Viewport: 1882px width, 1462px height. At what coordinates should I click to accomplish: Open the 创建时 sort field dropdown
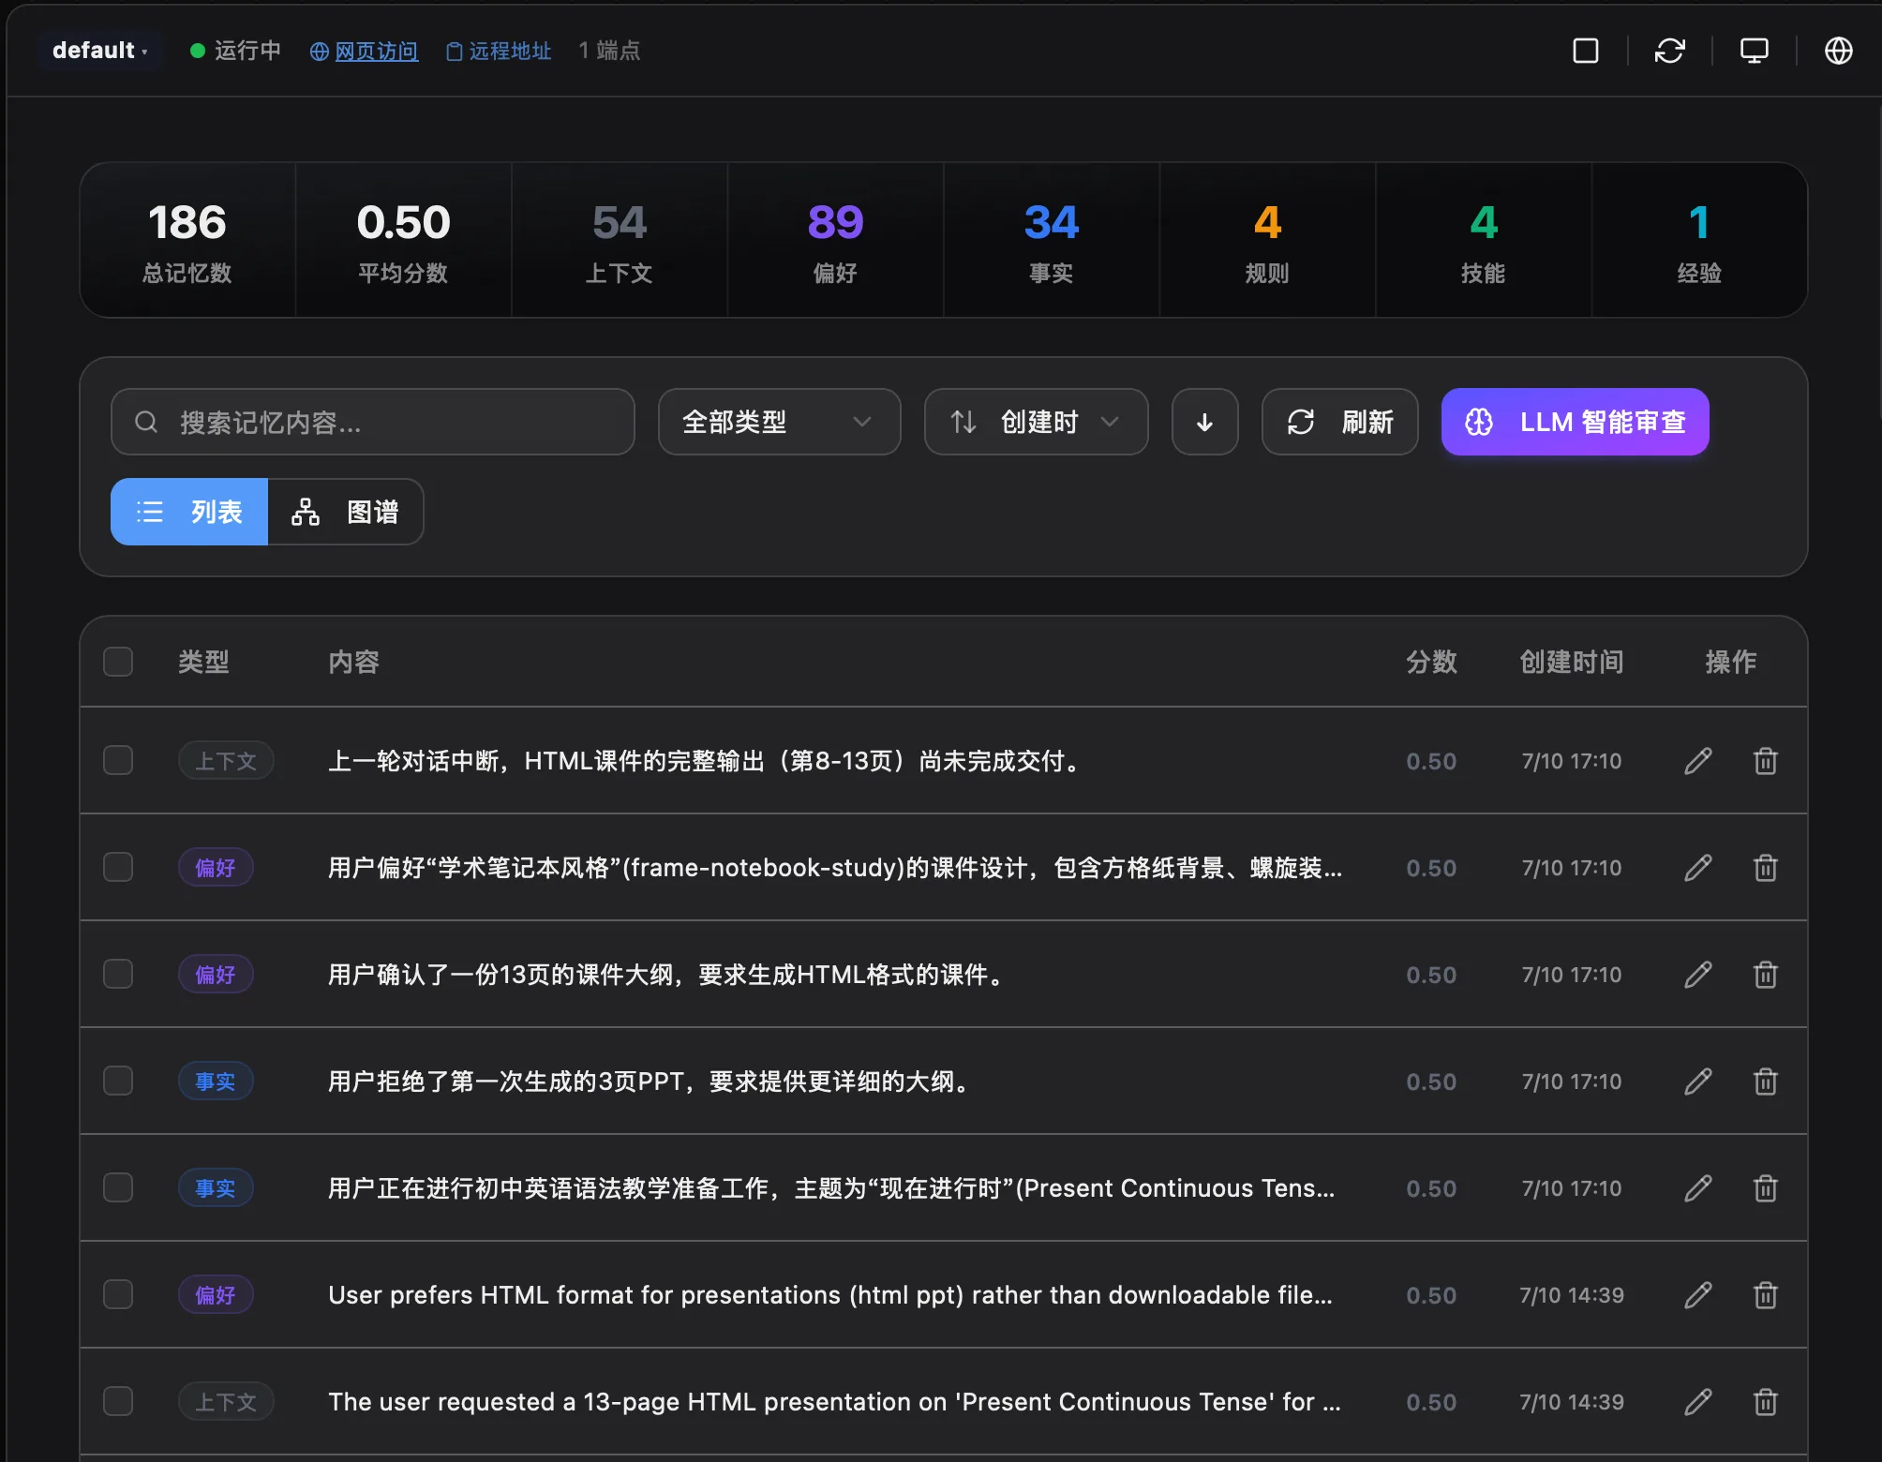[1036, 422]
